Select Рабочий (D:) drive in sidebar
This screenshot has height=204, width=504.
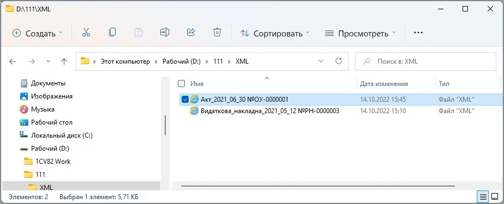(44, 149)
